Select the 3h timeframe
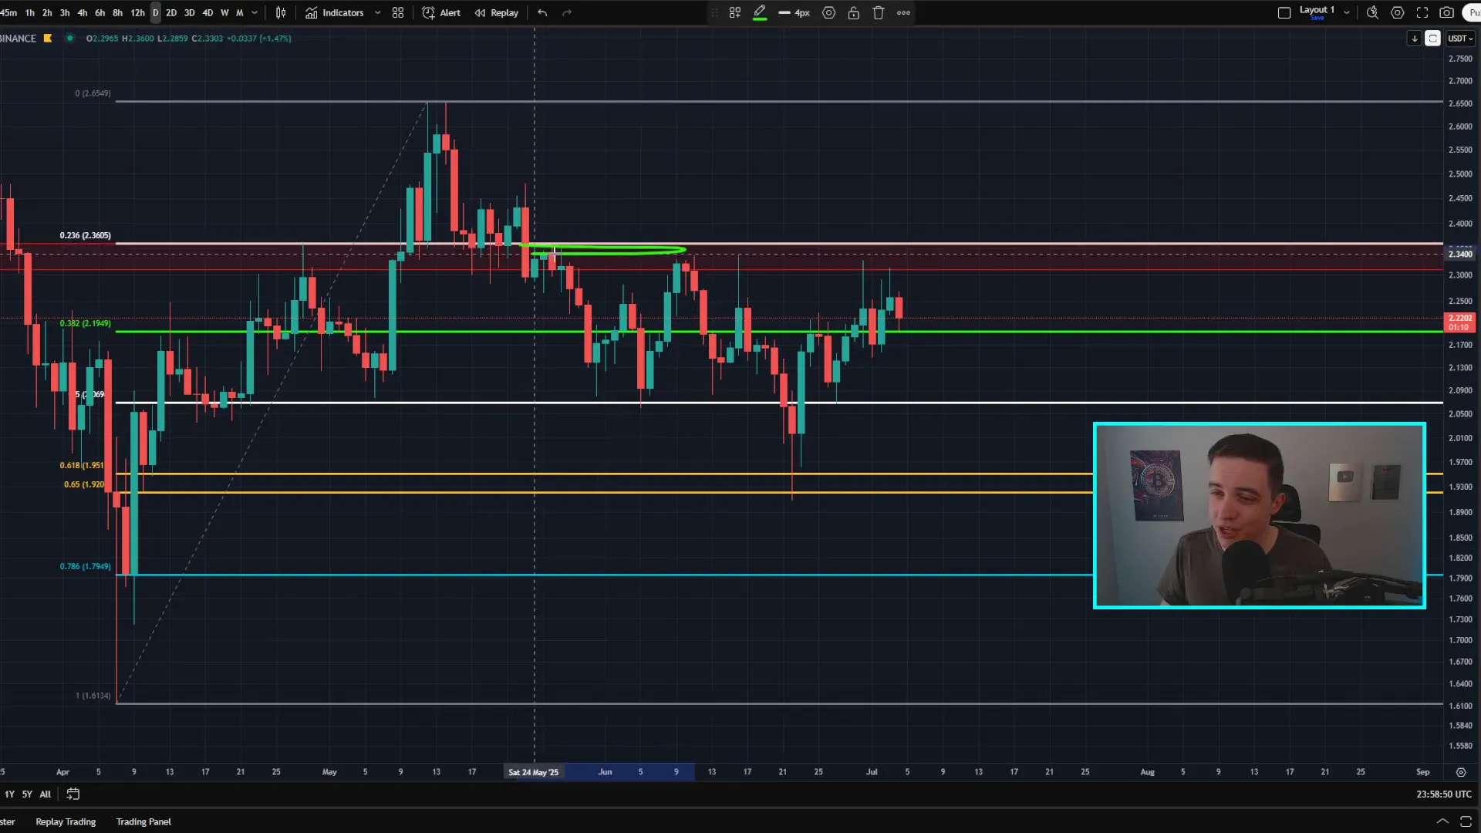 point(65,12)
